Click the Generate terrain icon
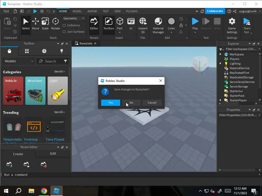The height and width of the screenshot is (196, 262). click(9, 164)
